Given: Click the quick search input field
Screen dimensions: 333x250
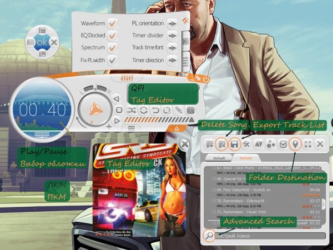Looking at the screenshot, I should pyautogui.click(x=271, y=236).
